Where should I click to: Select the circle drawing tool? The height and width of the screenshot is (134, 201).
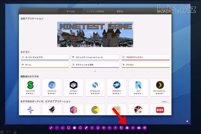(x=80, y=128)
